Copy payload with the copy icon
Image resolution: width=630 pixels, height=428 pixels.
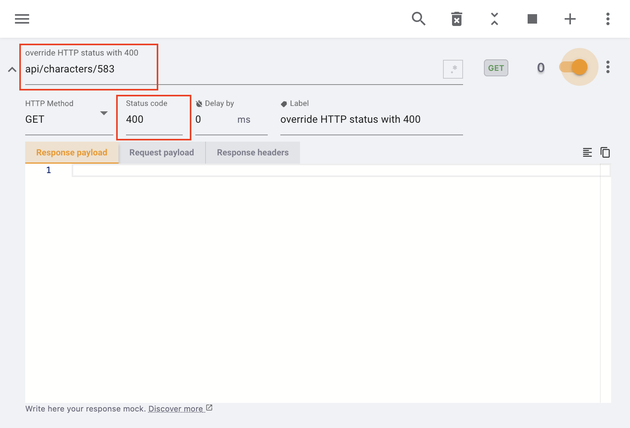(605, 152)
